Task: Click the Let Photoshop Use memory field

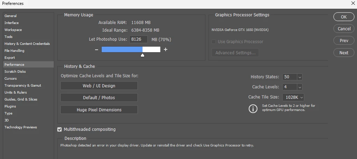Action: [138, 39]
